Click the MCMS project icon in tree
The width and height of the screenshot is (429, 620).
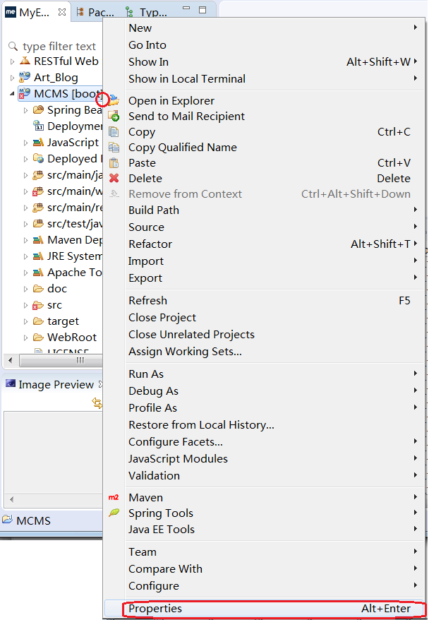pyautogui.click(x=25, y=94)
